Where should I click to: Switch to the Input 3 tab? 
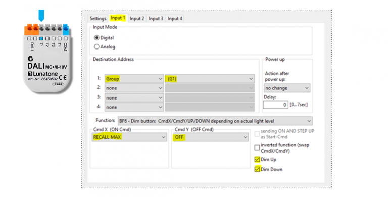(x=156, y=19)
